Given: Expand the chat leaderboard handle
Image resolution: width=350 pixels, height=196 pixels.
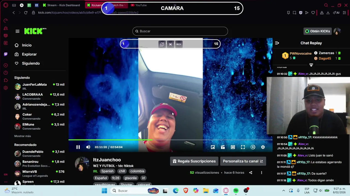Looking at the screenshot, I should coord(311,65).
